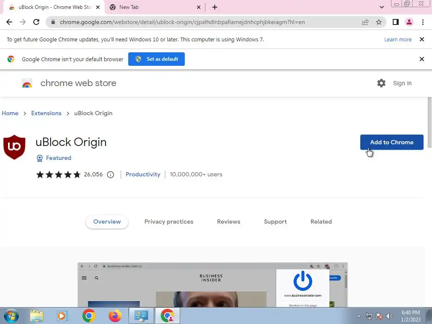Click the browser back arrow
The width and height of the screenshot is (432, 324).
click(9, 22)
